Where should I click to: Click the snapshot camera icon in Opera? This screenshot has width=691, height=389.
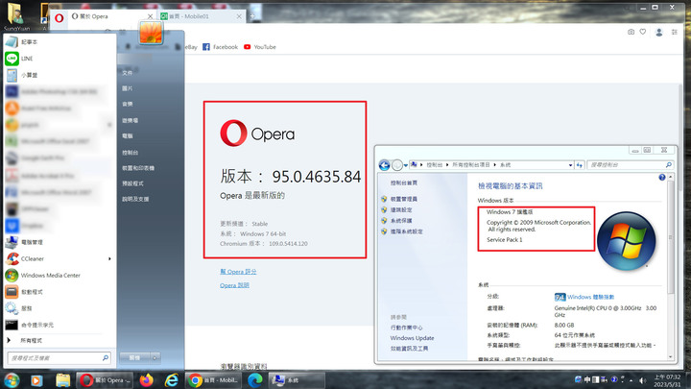point(631,32)
